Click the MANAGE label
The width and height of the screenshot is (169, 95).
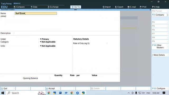(x=17, y=3)
